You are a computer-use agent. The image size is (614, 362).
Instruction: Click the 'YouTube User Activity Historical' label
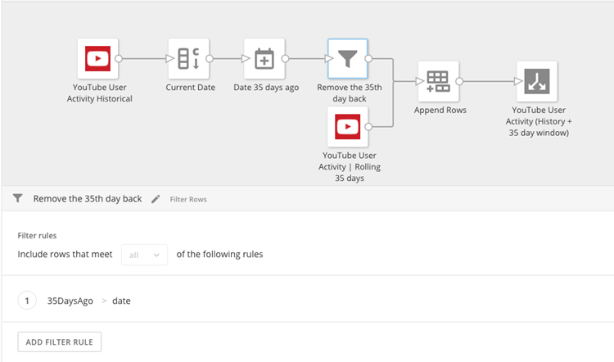pos(99,93)
